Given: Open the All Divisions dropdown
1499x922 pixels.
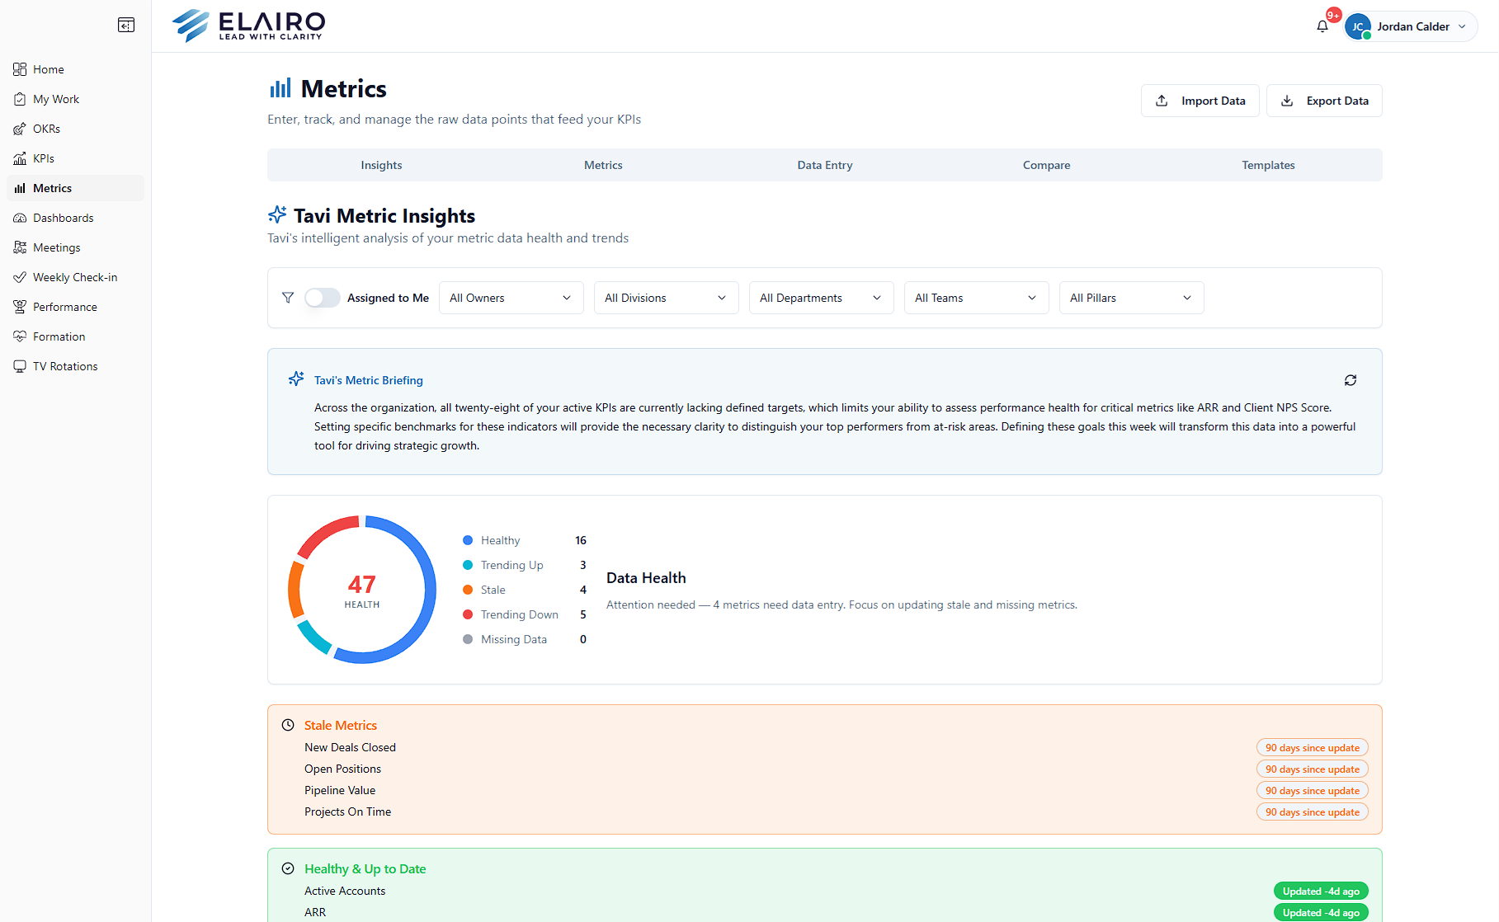Looking at the screenshot, I should coord(666,298).
